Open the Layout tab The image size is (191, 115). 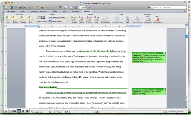[x=22, y=11]
